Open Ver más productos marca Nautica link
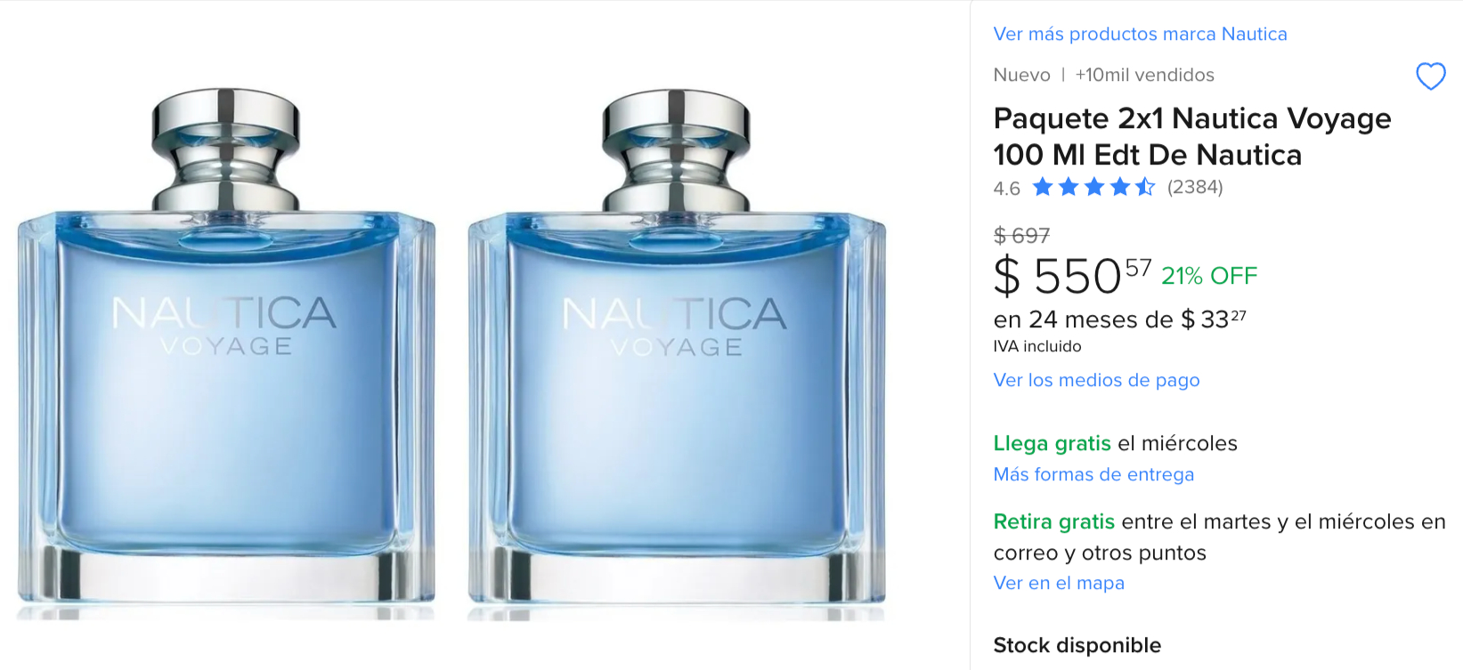The height and width of the screenshot is (670, 1463). tap(1140, 34)
